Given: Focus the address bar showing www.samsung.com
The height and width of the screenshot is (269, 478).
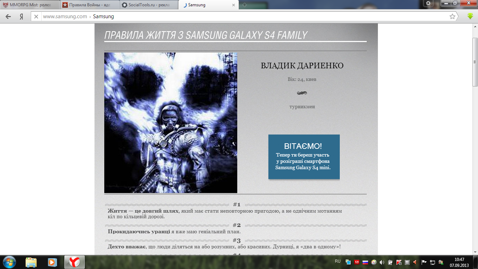Looking at the screenshot, I should tap(245, 16).
